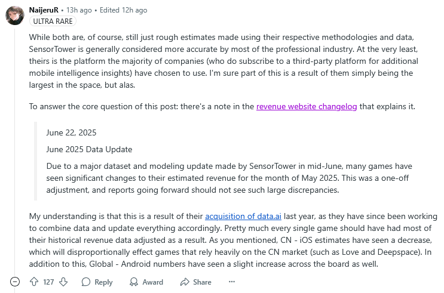
Task: Click the Reply text label
Action: [103, 282]
